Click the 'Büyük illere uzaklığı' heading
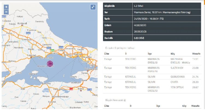The height and width of the screenshot is (110, 205). click(115, 100)
